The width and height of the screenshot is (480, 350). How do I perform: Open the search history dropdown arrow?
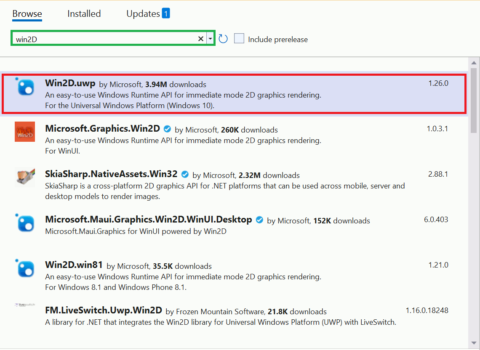[x=210, y=38]
